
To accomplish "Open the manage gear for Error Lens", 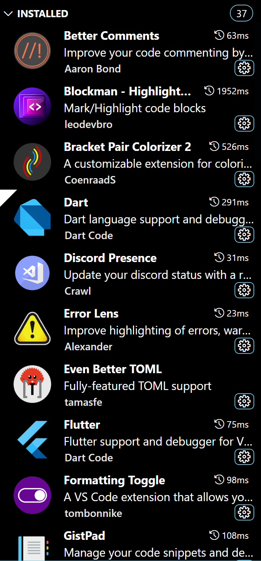I will pyautogui.click(x=244, y=346).
